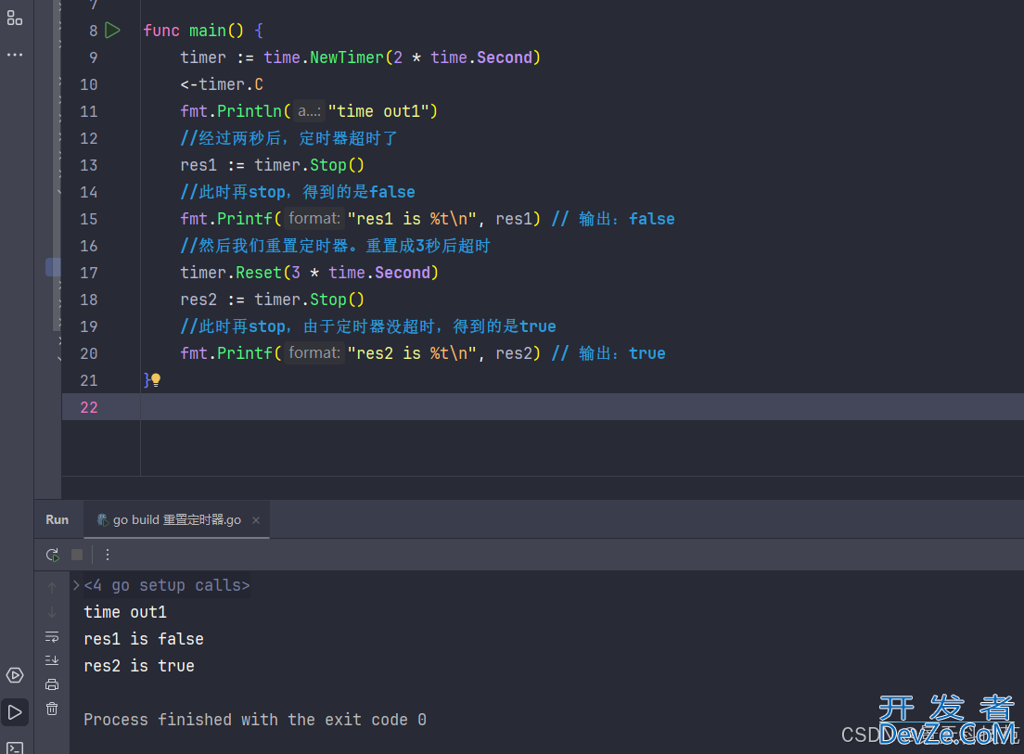This screenshot has width=1024, height=754.
Task: Open the Services tool window icon
Action: click(x=15, y=675)
